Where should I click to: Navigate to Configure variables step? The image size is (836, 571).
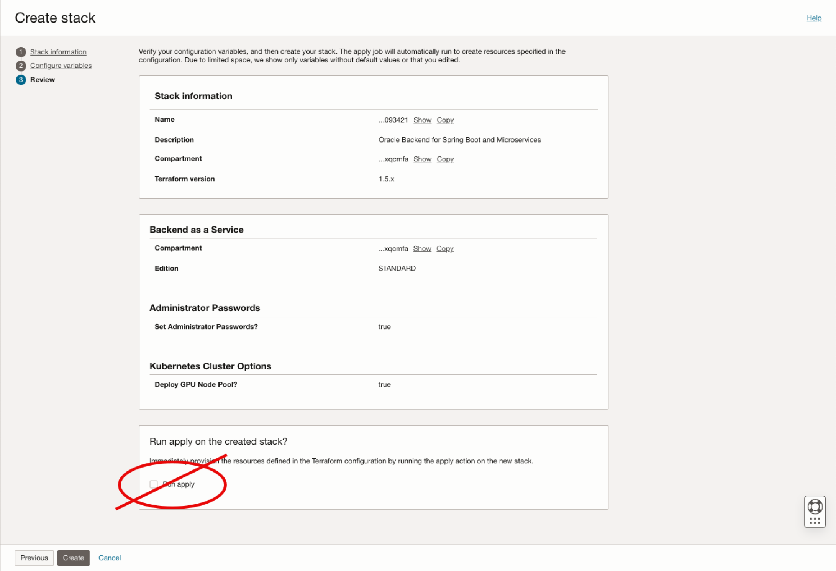(60, 66)
